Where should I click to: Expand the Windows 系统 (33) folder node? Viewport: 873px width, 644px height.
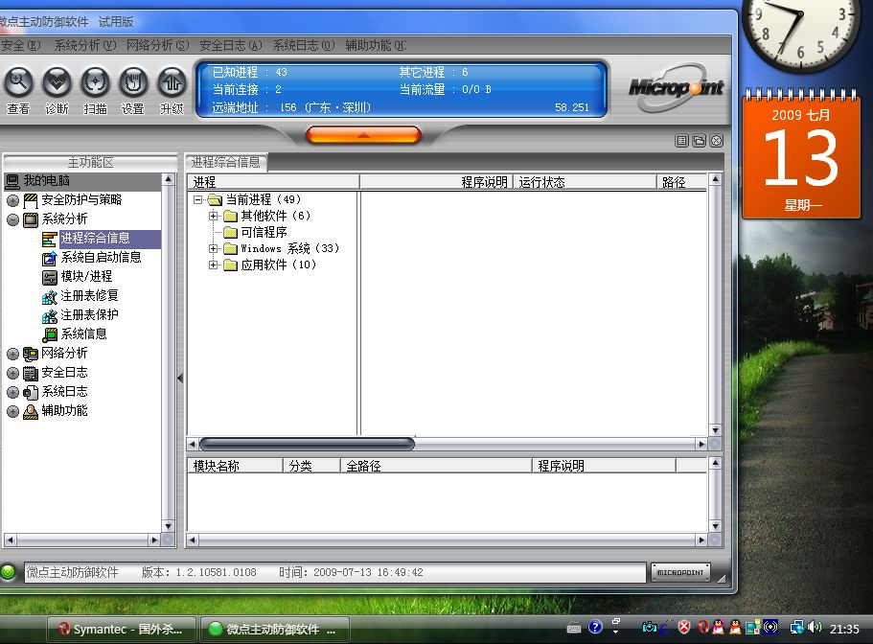tap(214, 248)
